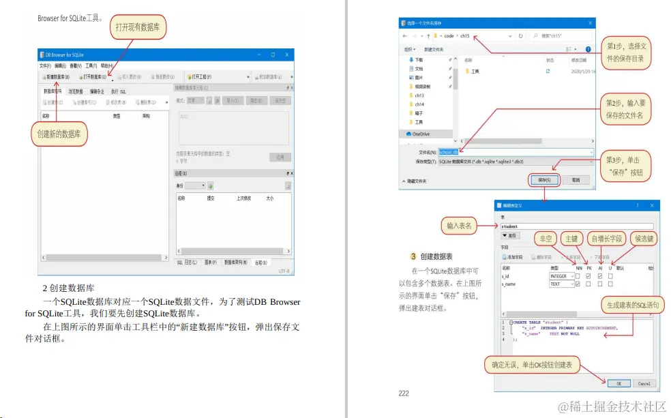671x418 pixels.
Task: Open the INTEGER type dropdown for s_id
Action: 561,276
